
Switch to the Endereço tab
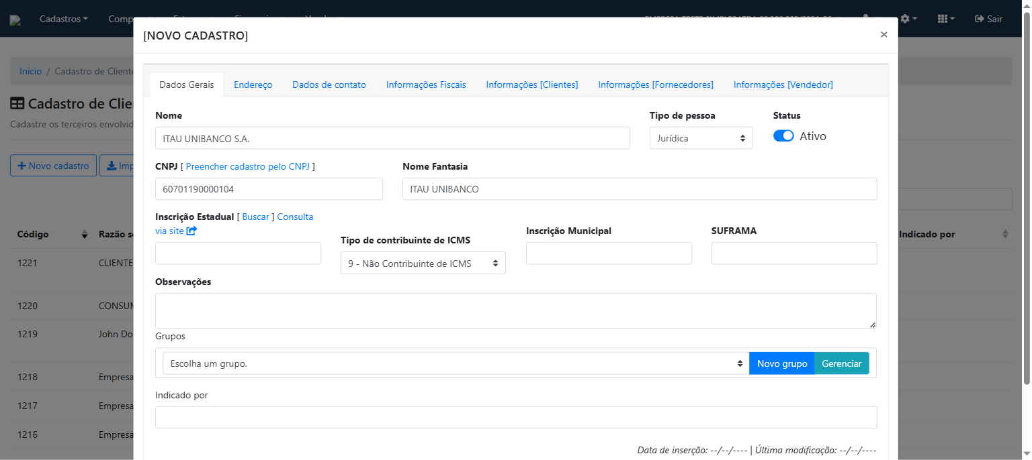[253, 84]
